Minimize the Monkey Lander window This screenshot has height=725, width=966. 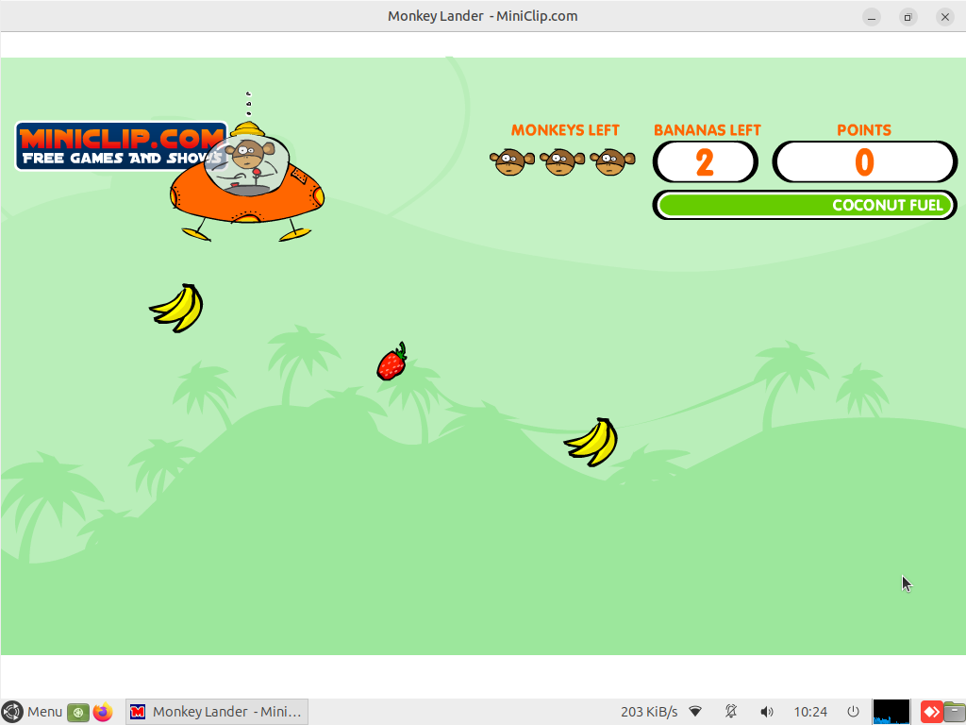click(871, 17)
